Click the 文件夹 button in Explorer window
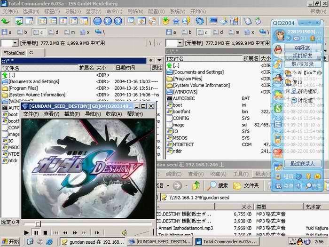329x247 pixels. (246, 186)
